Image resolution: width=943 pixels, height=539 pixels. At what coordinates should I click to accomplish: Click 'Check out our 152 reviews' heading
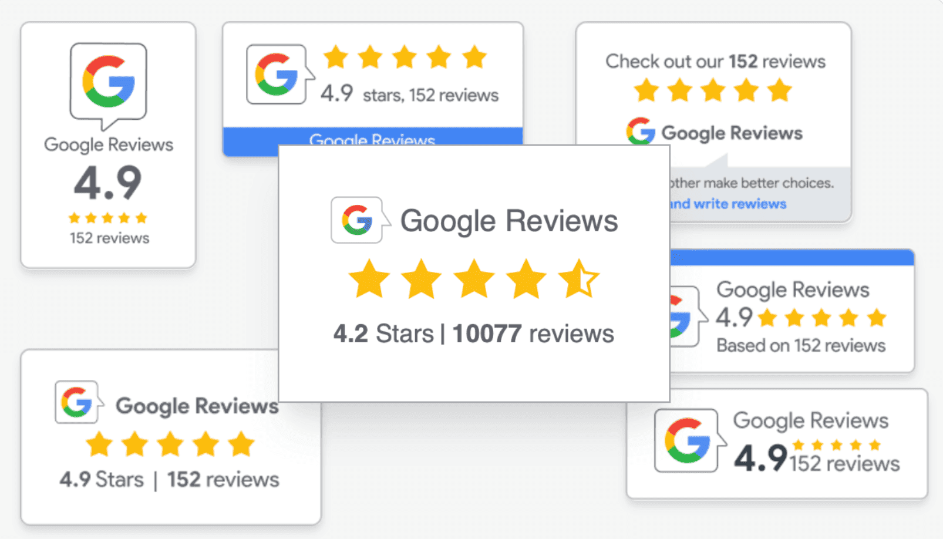(715, 61)
